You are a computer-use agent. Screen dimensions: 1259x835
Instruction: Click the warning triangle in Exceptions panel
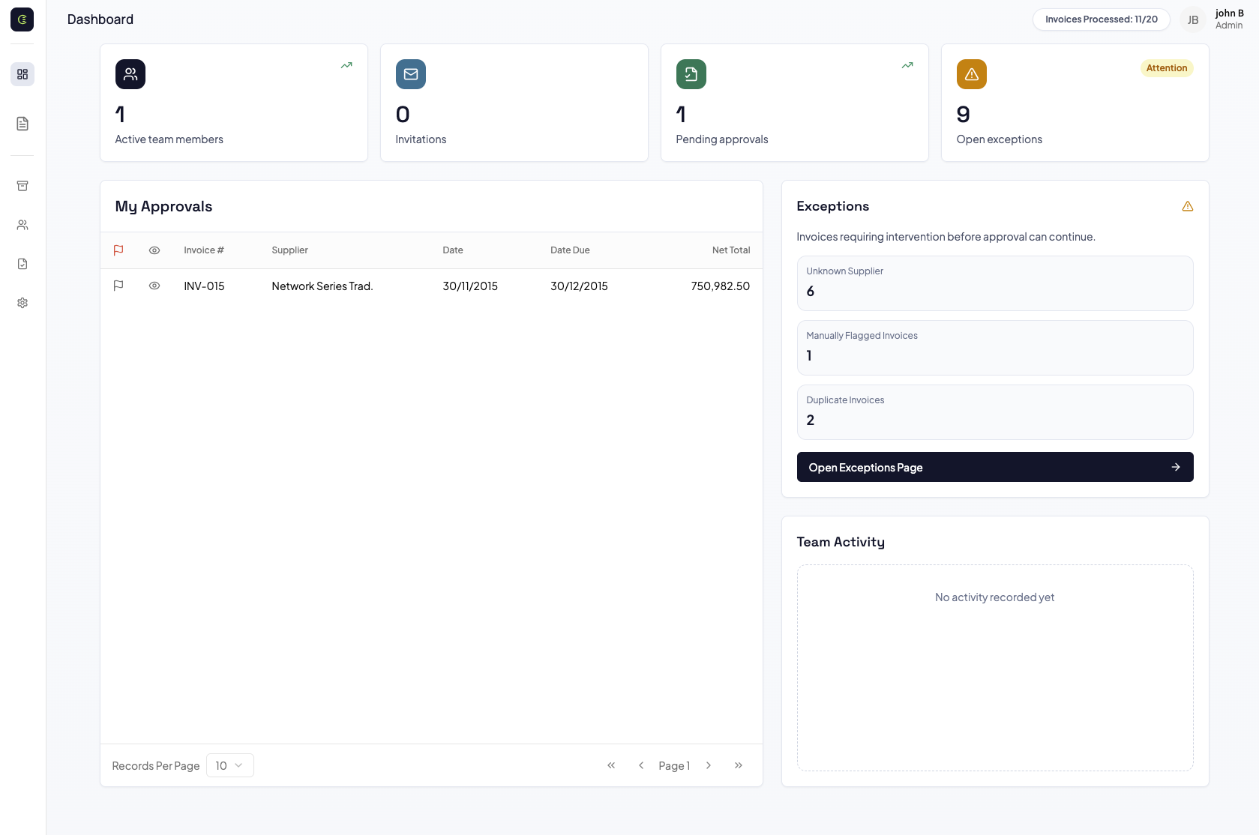tap(1187, 205)
